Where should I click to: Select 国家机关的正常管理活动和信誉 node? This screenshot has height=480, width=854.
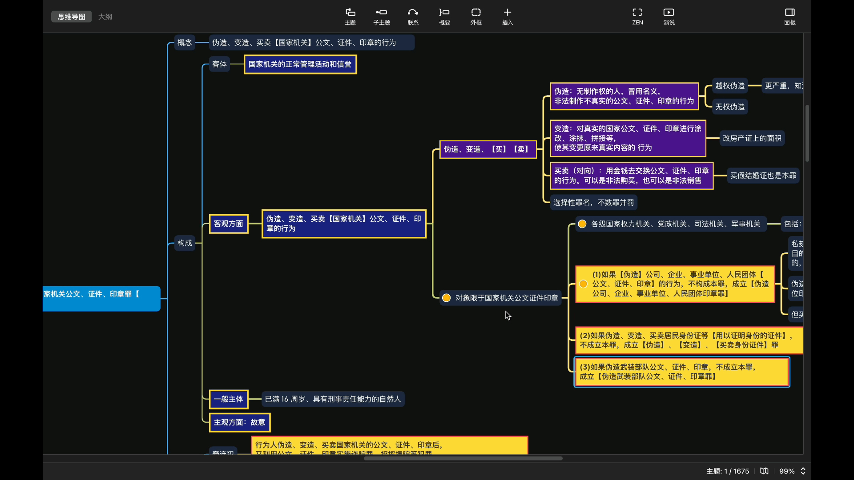[x=300, y=64]
